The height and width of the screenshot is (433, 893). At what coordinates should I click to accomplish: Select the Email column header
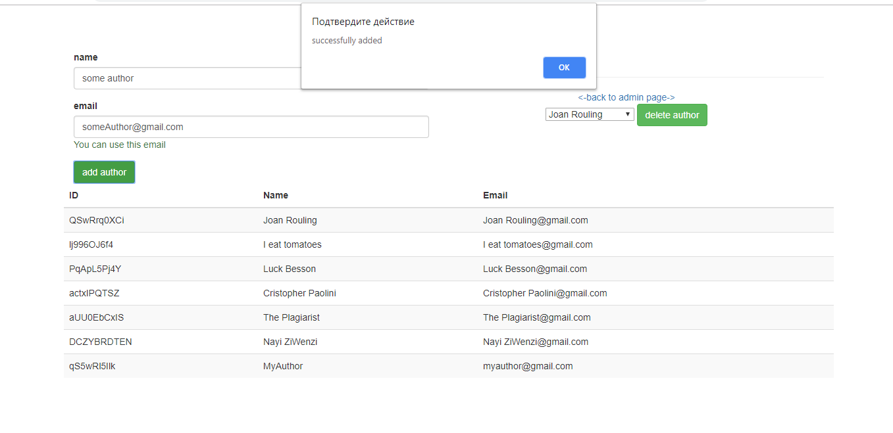click(495, 195)
